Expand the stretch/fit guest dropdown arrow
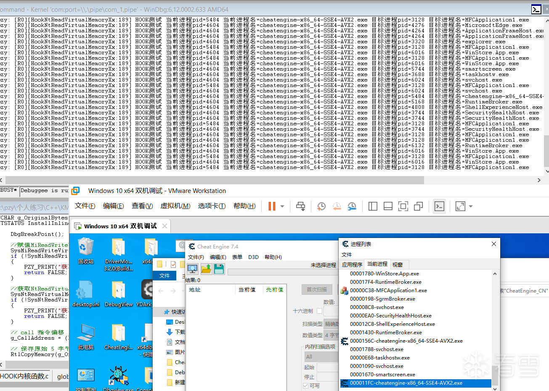 click(x=470, y=206)
